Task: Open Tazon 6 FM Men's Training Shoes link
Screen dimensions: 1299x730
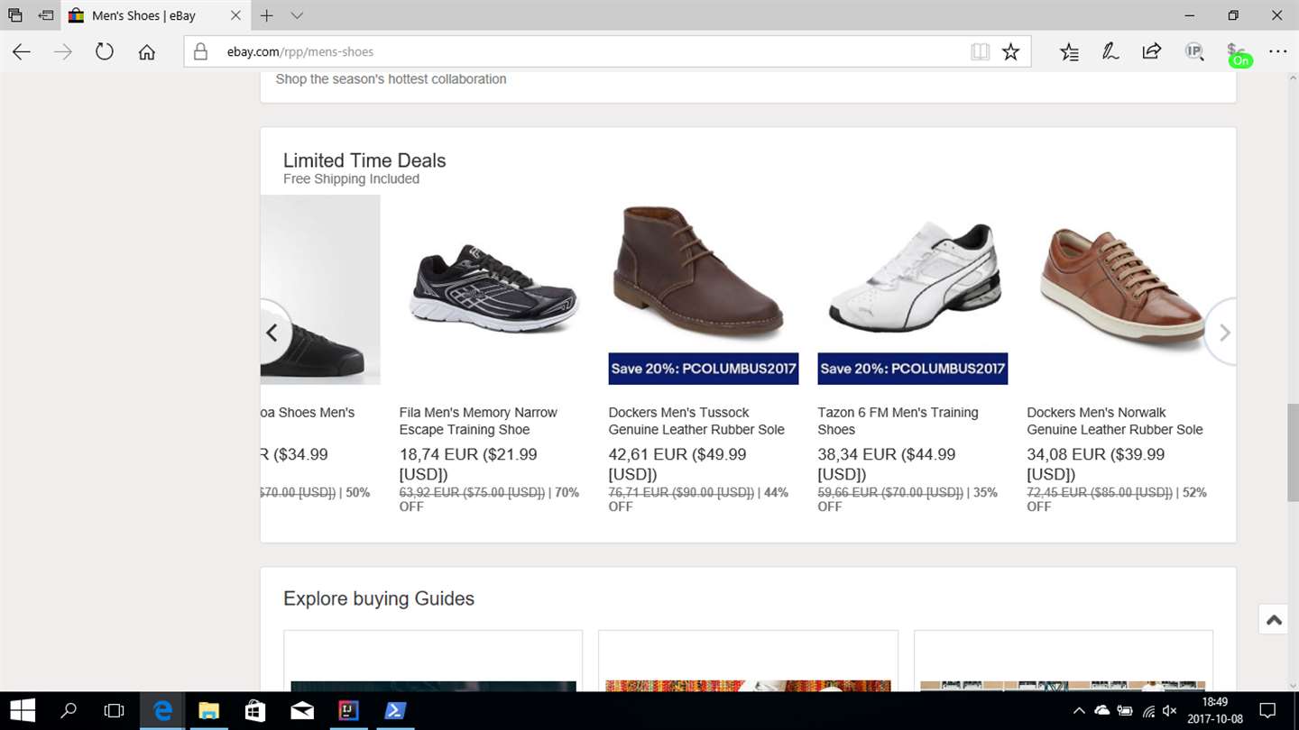Action: (898, 421)
